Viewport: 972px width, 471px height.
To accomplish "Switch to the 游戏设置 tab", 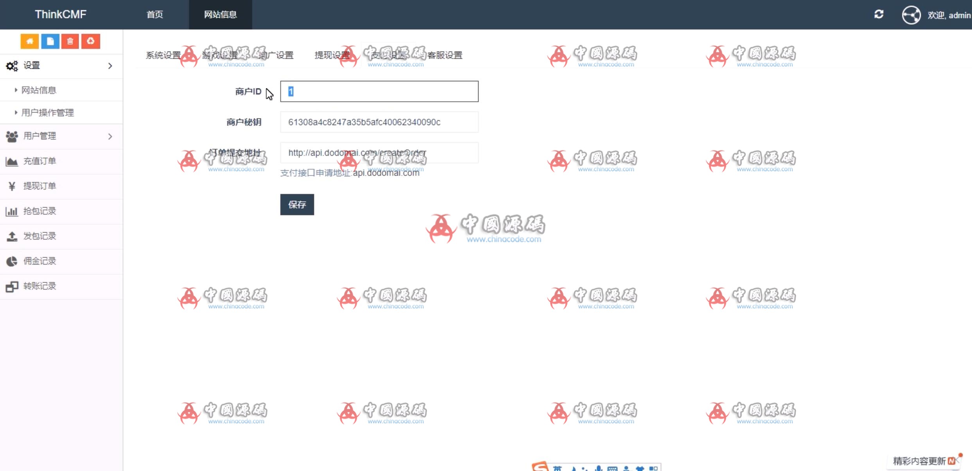I will [x=219, y=55].
